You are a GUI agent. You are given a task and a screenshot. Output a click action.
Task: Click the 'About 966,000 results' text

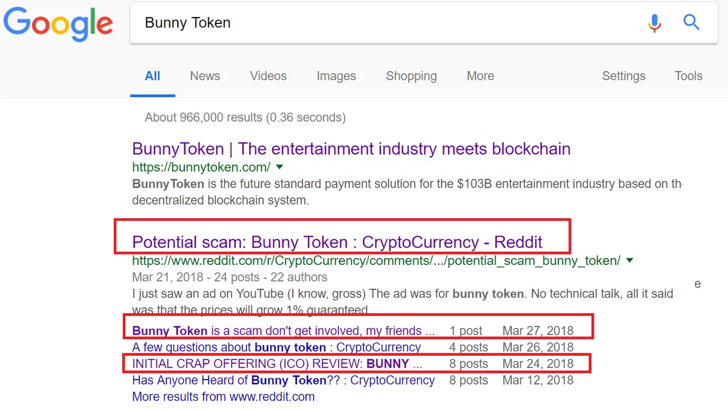pos(245,118)
